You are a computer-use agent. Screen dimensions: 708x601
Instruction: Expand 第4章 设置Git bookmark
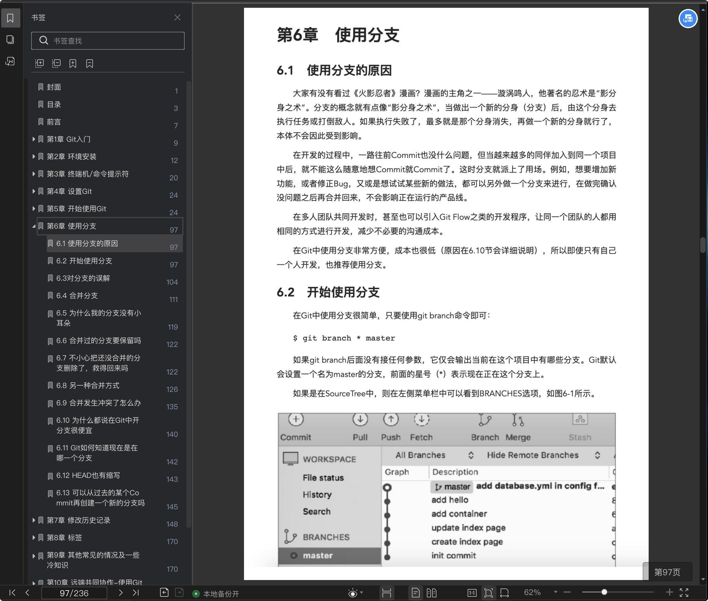[x=34, y=191]
